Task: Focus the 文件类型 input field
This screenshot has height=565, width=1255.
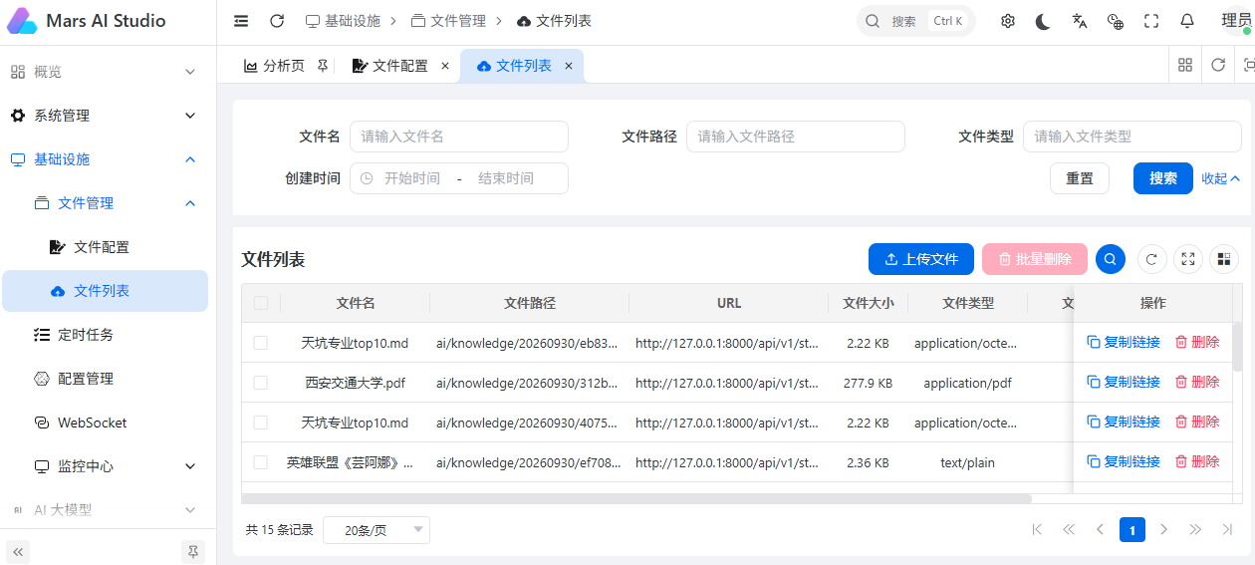Action: (x=1132, y=137)
